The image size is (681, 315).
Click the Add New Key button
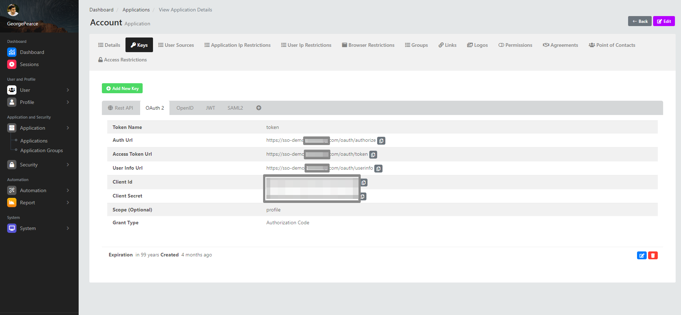point(122,88)
